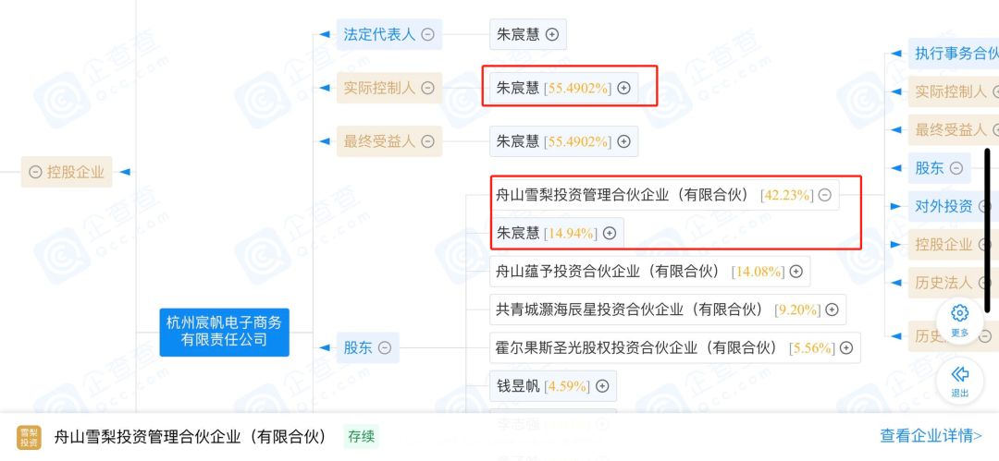Expand 朱宸慧 55.4902% under 实际控制人

(624, 89)
